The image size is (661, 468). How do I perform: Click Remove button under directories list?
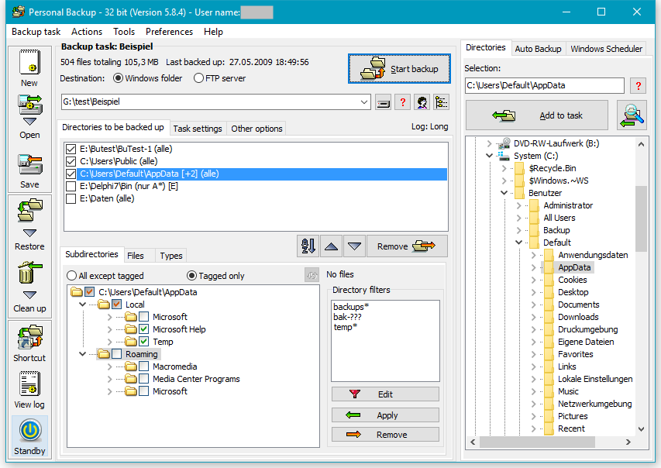[x=407, y=246]
